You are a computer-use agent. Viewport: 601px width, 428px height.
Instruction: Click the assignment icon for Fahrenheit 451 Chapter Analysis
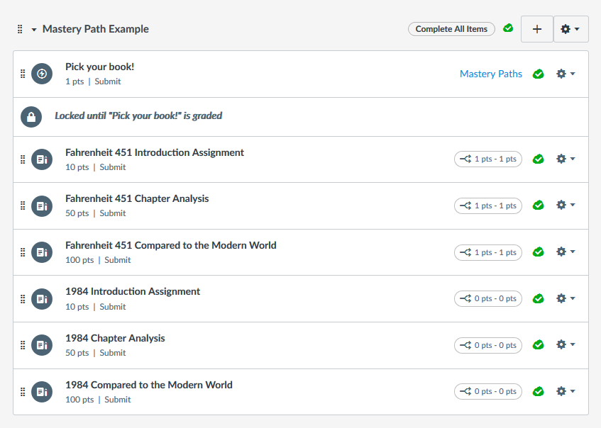(x=41, y=205)
